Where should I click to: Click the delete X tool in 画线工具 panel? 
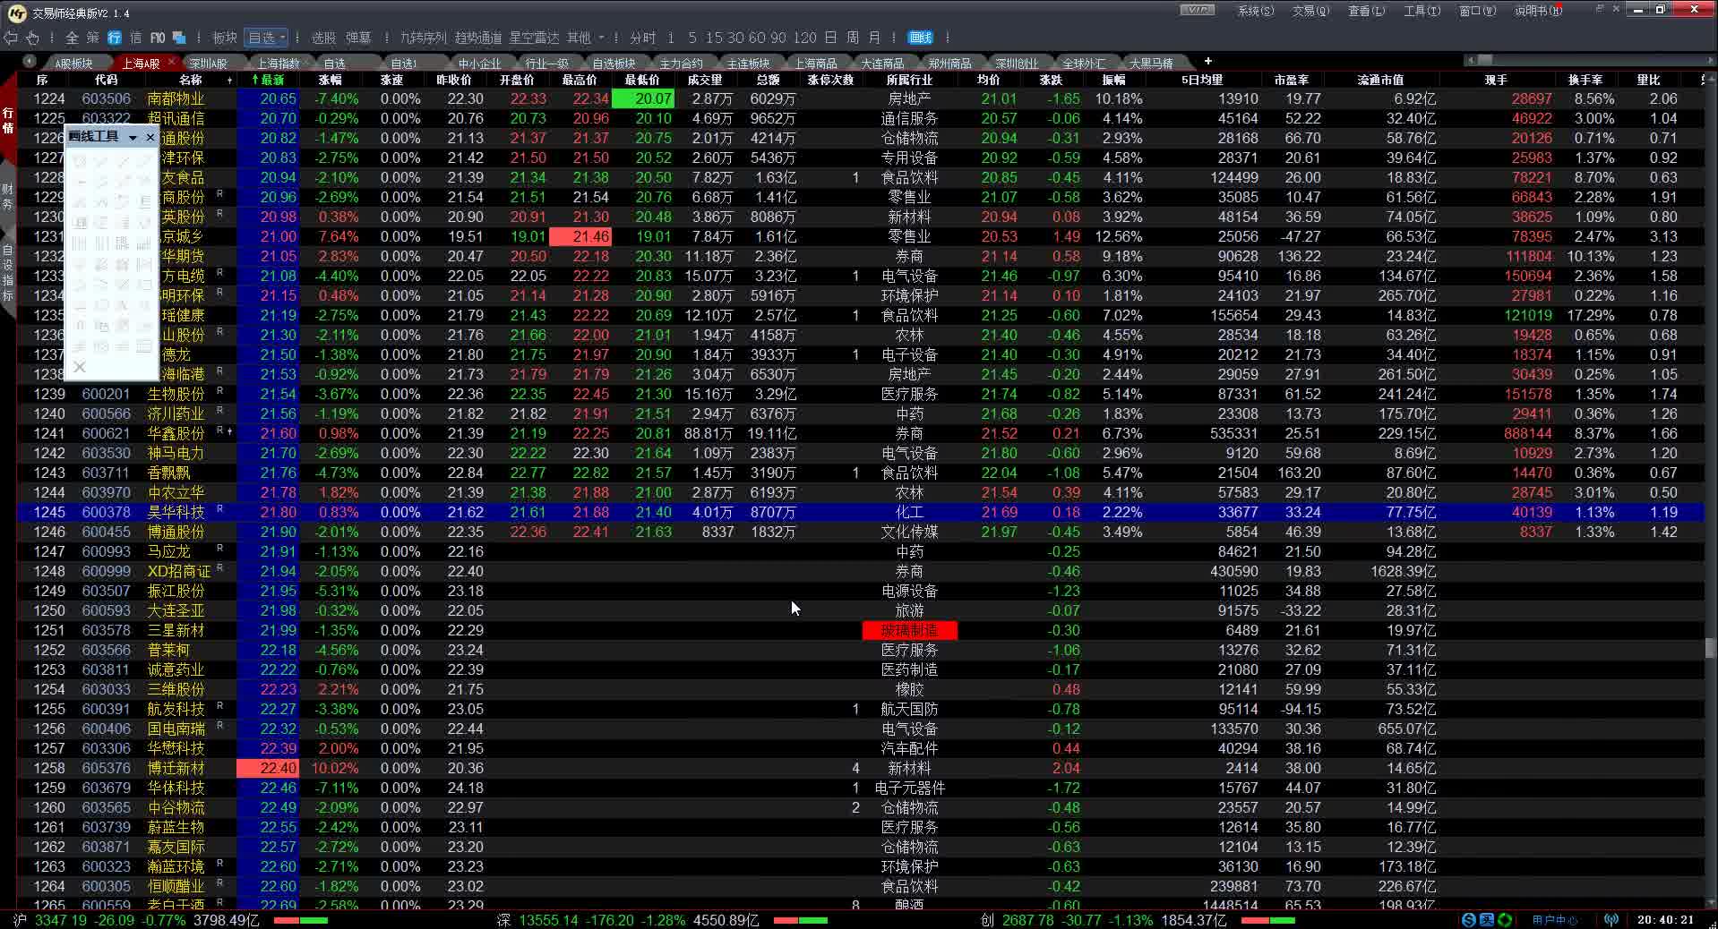tap(80, 367)
